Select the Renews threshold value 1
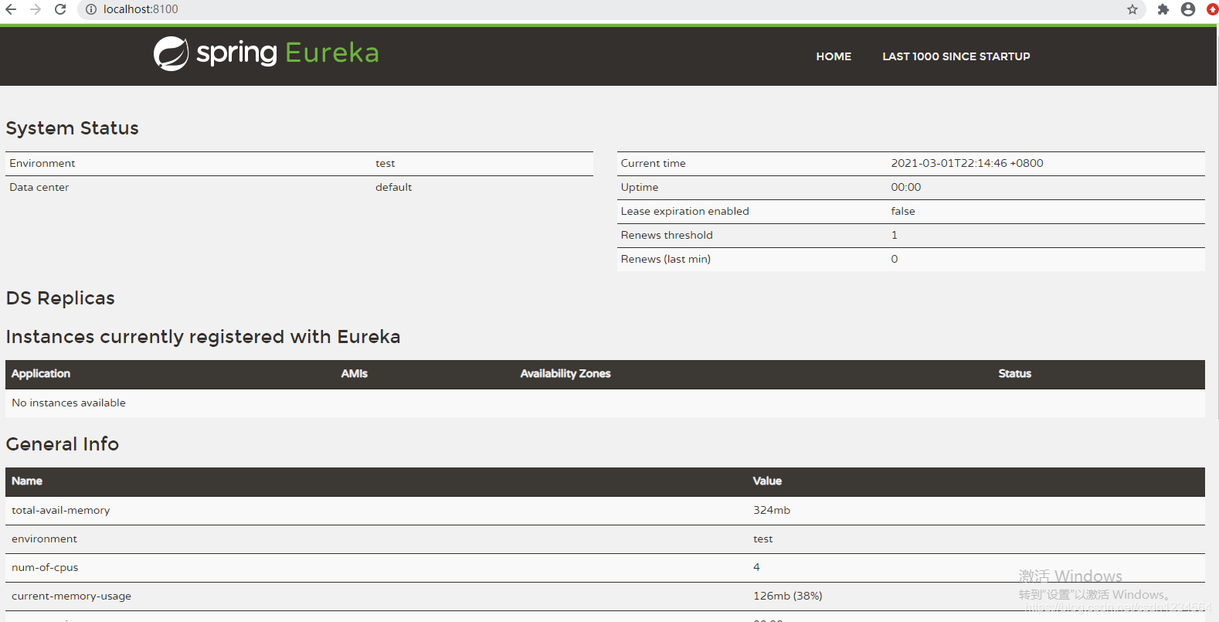This screenshot has width=1219, height=622. point(895,235)
